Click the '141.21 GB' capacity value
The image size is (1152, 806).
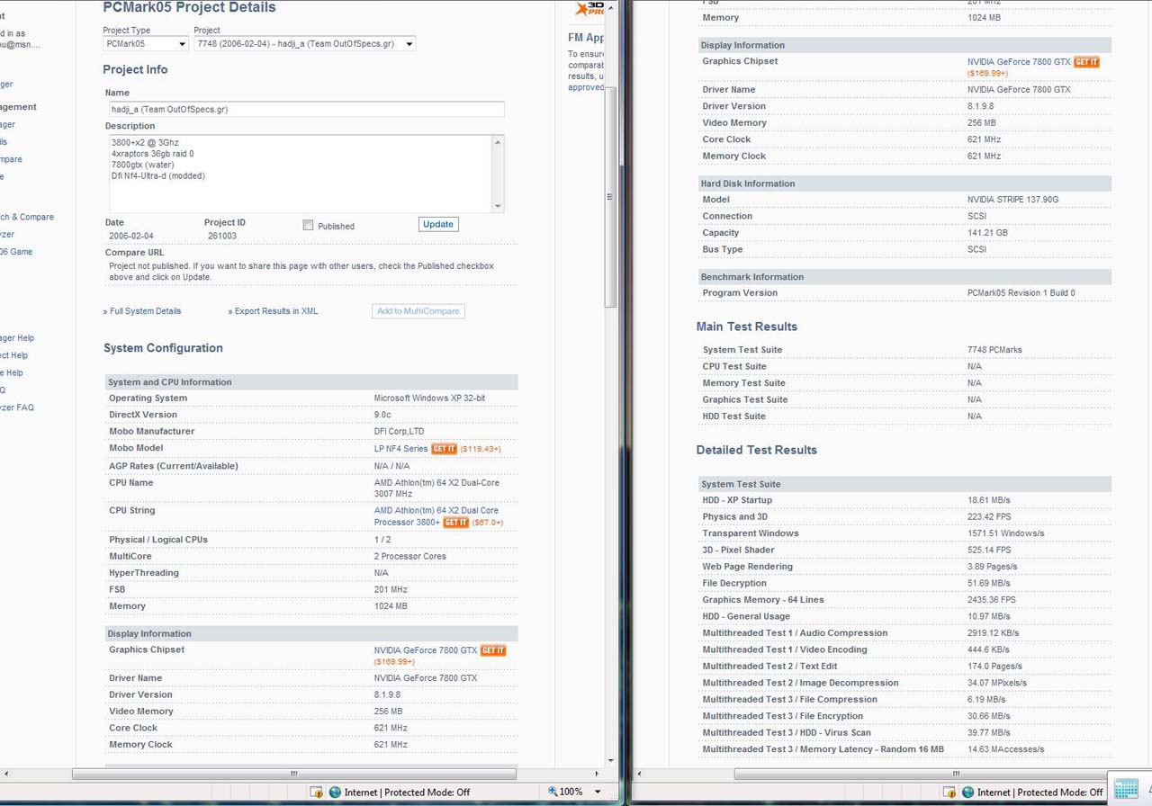coord(987,233)
